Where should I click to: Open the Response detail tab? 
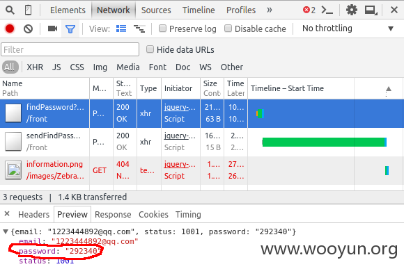[113, 214]
